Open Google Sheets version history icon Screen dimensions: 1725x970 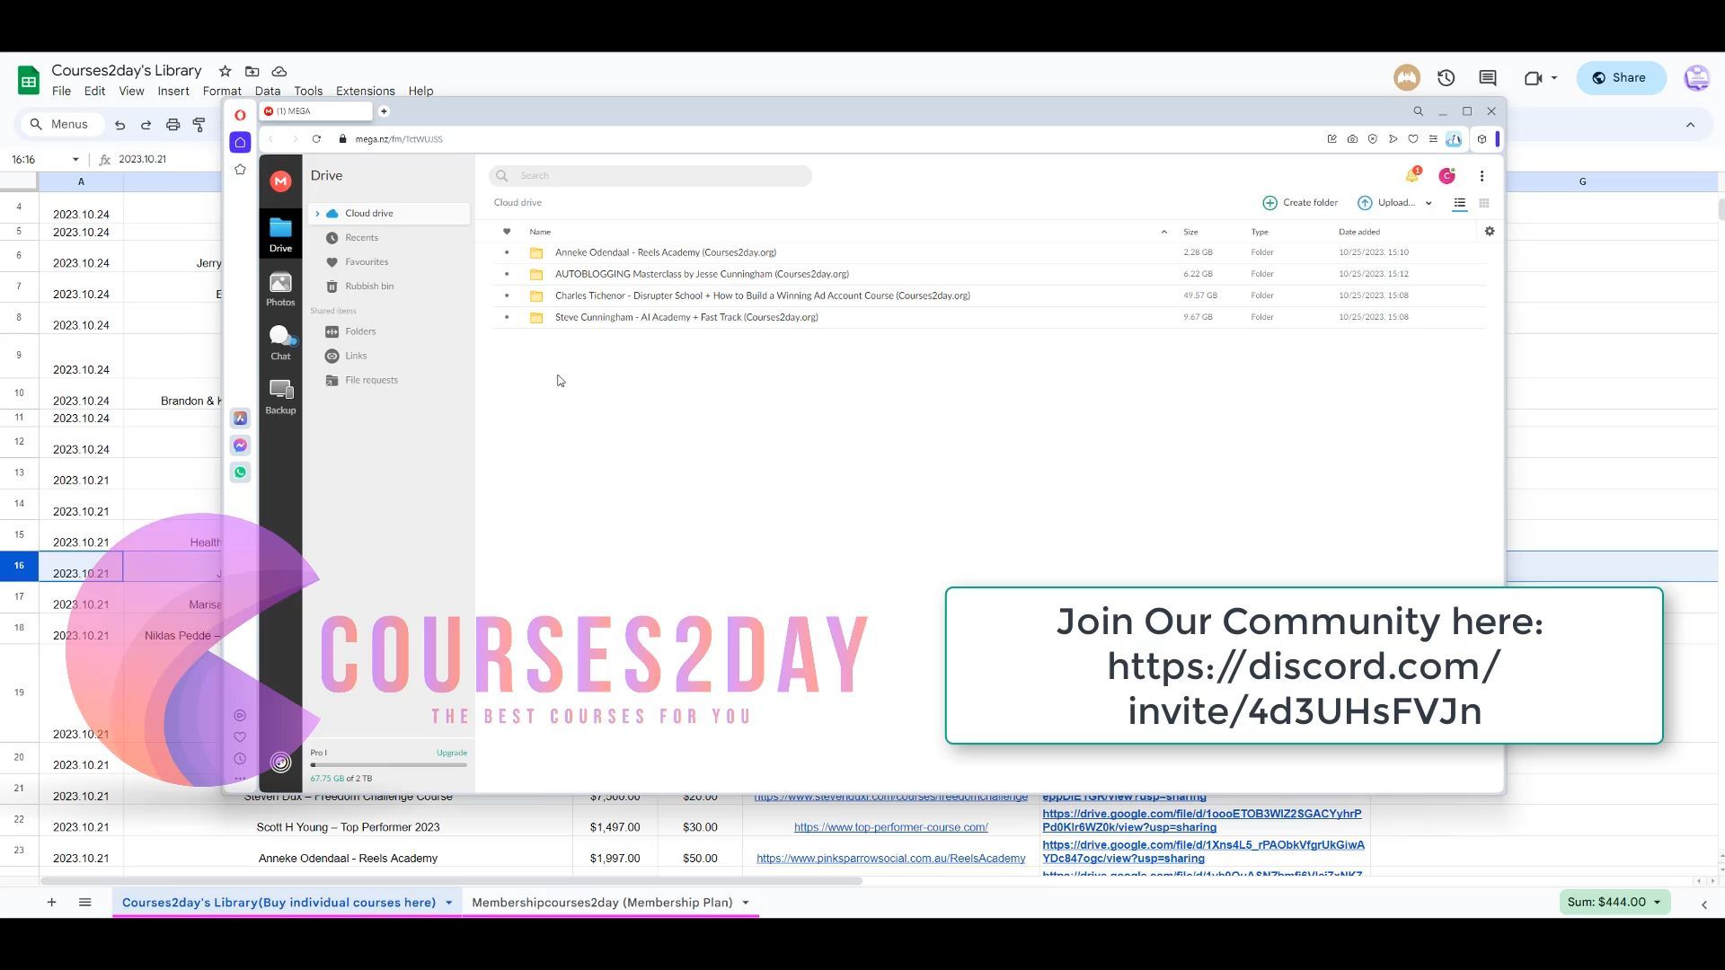coord(1446,78)
